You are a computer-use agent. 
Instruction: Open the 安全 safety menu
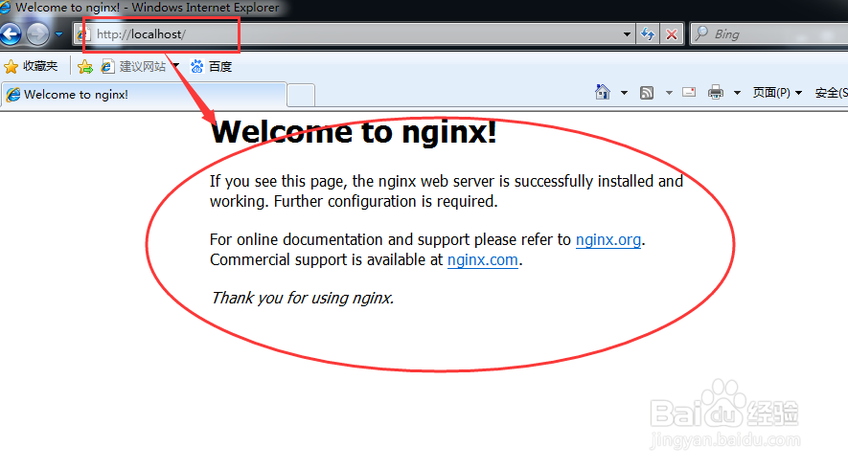[x=832, y=93]
